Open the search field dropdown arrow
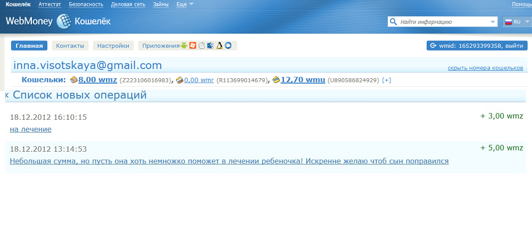Viewport: 532px width, 248px height. [493, 22]
